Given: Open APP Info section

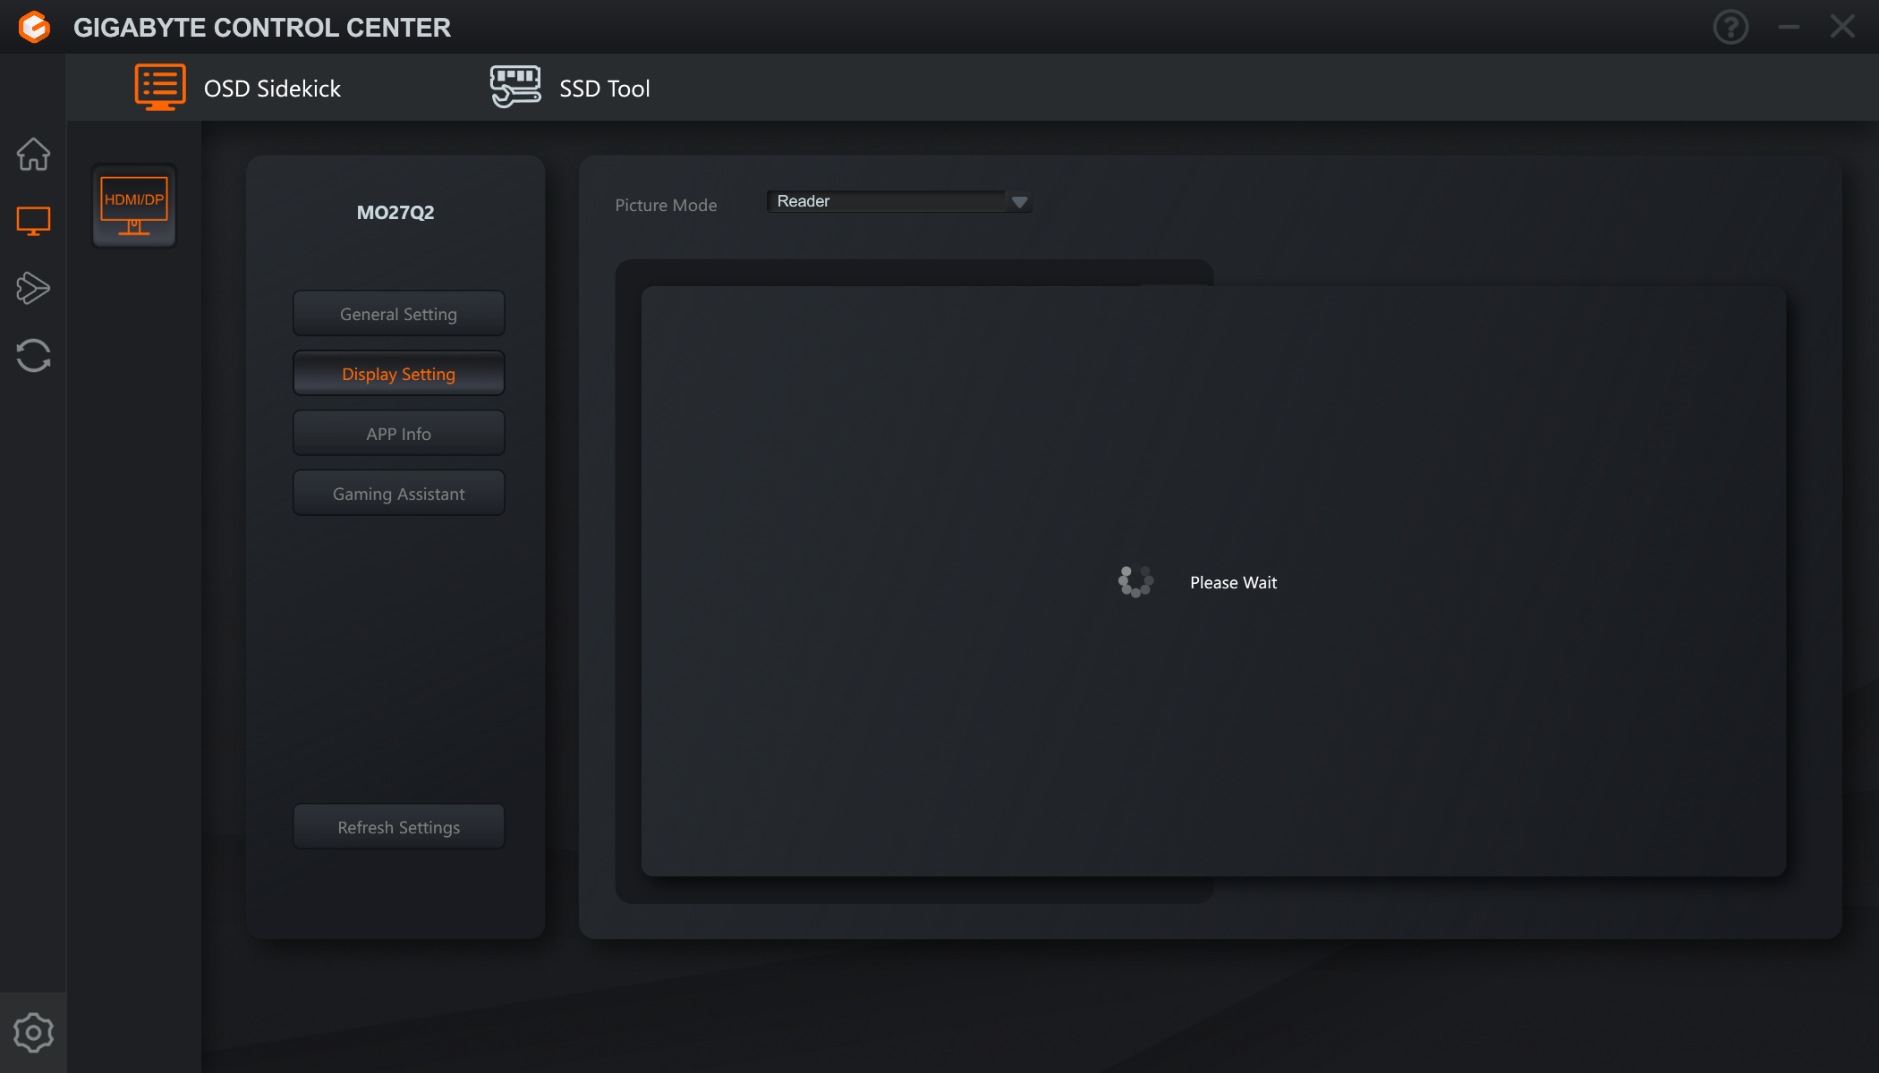Looking at the screenshot, I should pos(398,434).
